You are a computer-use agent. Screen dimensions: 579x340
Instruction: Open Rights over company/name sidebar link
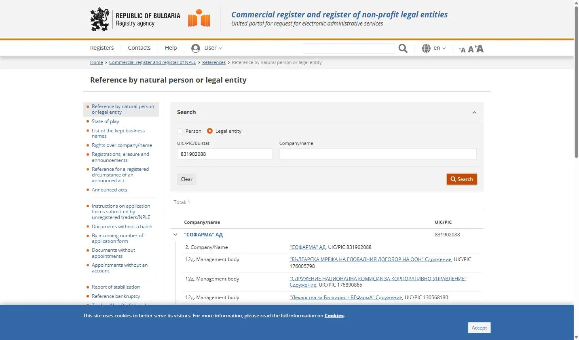pos(122,145)
